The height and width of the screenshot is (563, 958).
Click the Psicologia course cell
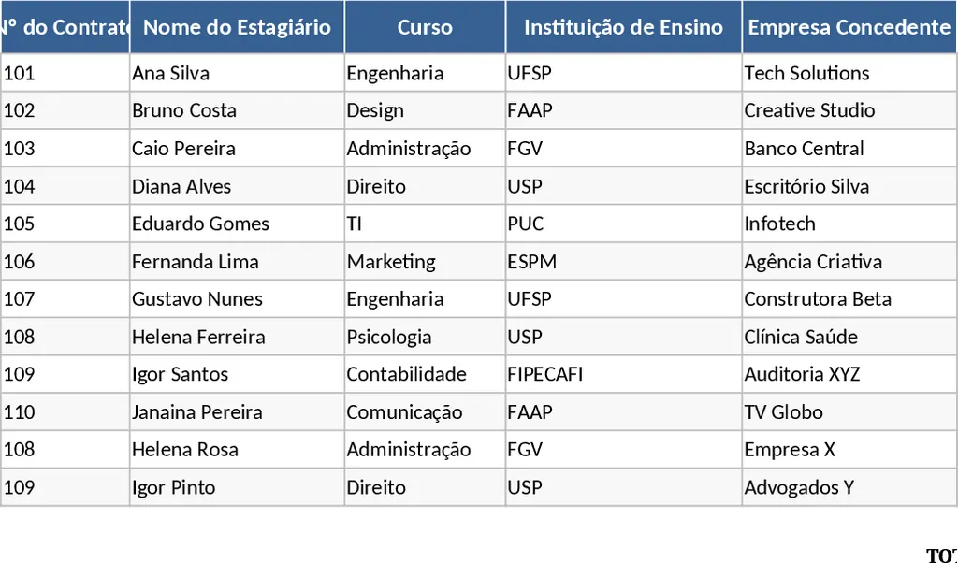[x=425, y=337]
